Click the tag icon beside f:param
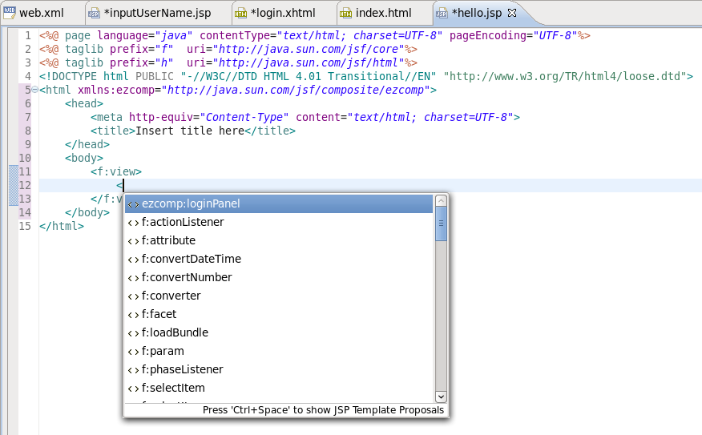The height and width of the screenshot is (435, 702). pyautogui.click(x=133, y=352)
